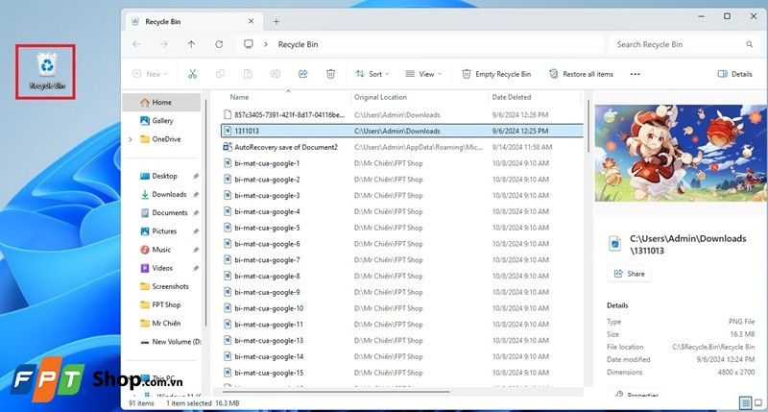Click Restore all items button
This screenshot has height=412, width=768.
point(581,74)
